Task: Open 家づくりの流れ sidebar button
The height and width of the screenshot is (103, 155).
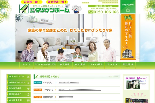Action: coord(19,95)
